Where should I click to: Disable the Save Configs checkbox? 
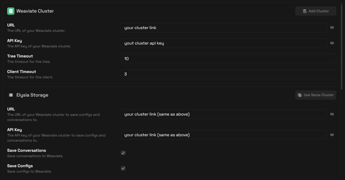(123, 168)
